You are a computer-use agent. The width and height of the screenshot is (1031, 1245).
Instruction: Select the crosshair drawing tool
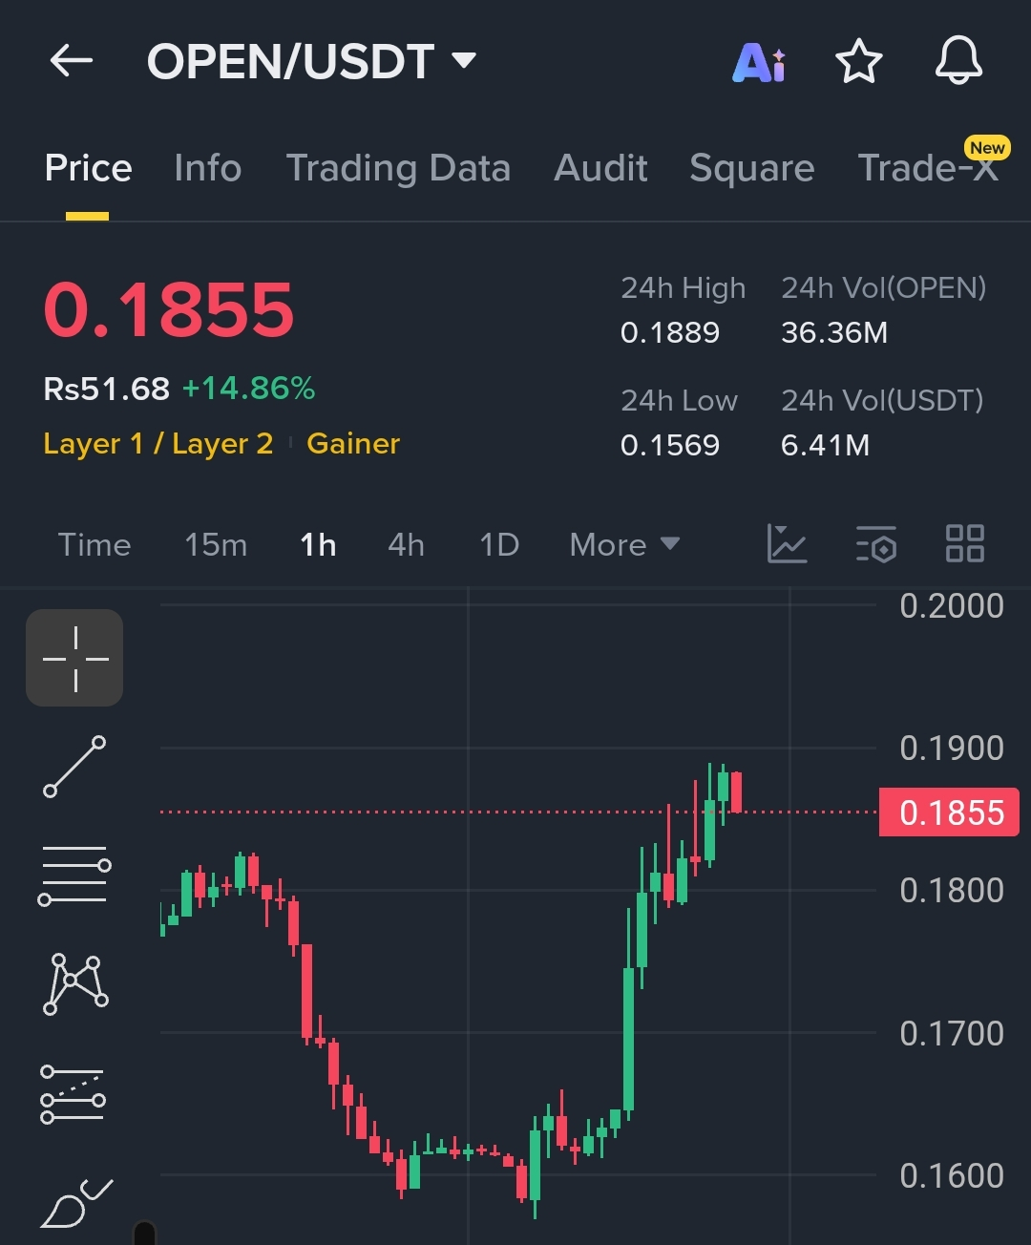click(74, 658)
